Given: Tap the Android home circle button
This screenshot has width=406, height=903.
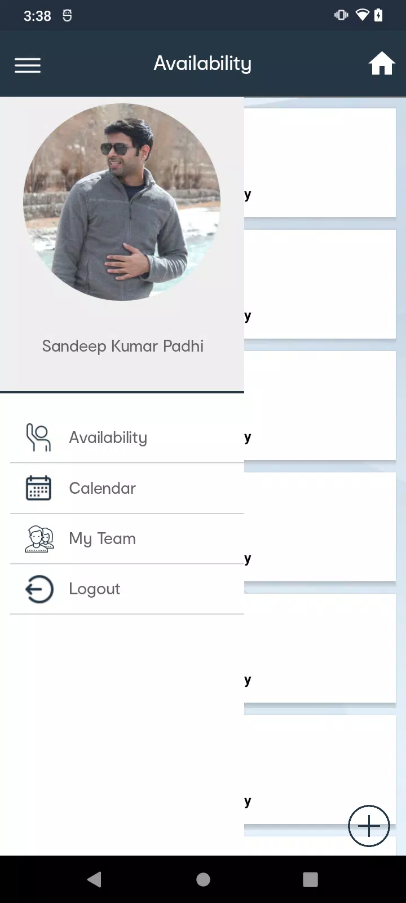Looking at the screenshot, I should click(x=203, y=879).
